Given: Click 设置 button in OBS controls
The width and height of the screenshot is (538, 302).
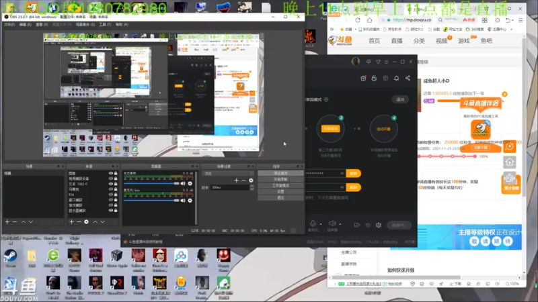Looking at the screenshot, I should tap(280, 192).
